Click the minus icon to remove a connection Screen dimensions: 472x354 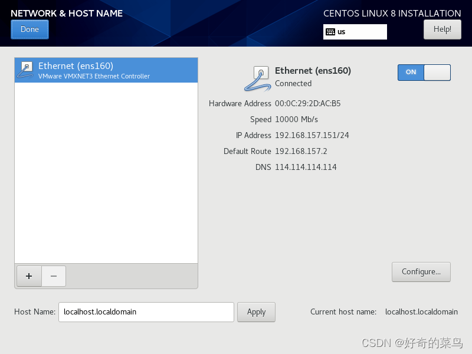(53, 276)
